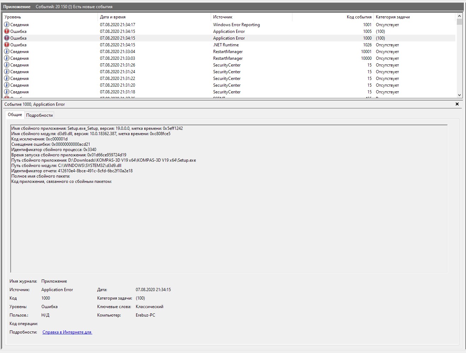Screen dimensions: 466x353
Task: Click source value Application Error in details
Action: [57, 290]
